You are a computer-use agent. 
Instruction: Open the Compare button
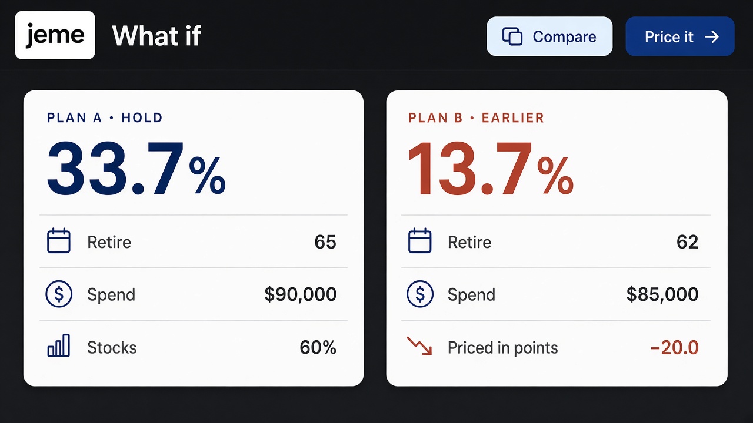549,36
